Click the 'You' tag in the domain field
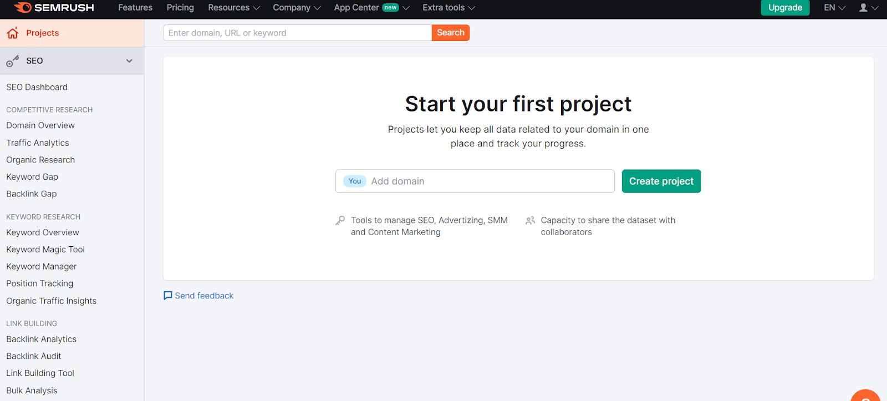Image resolution: width=887 pixels, height=401 pixels. tap(355, 181)
